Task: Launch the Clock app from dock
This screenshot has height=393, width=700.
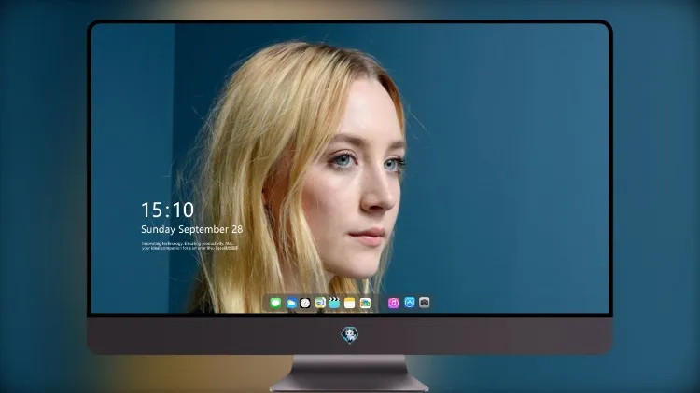Action: [x=305, y=303]
